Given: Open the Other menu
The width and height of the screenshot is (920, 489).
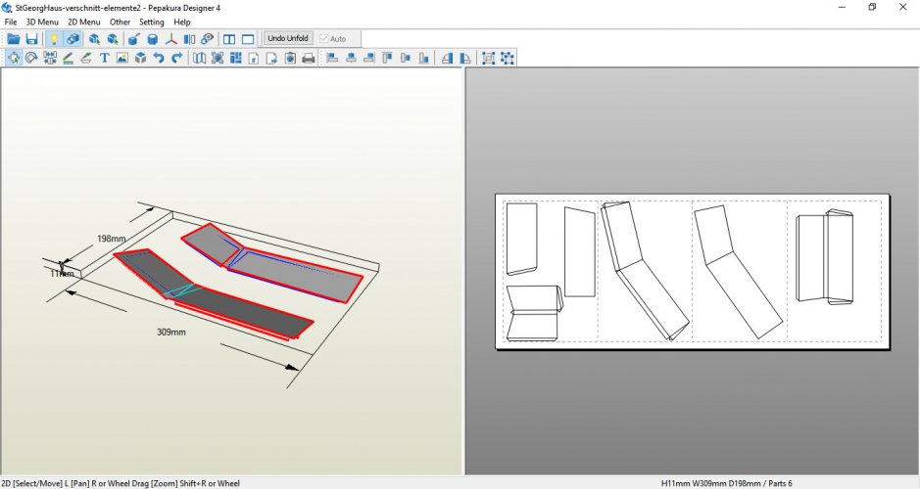Looking at the screenshot, I should 120,22.
